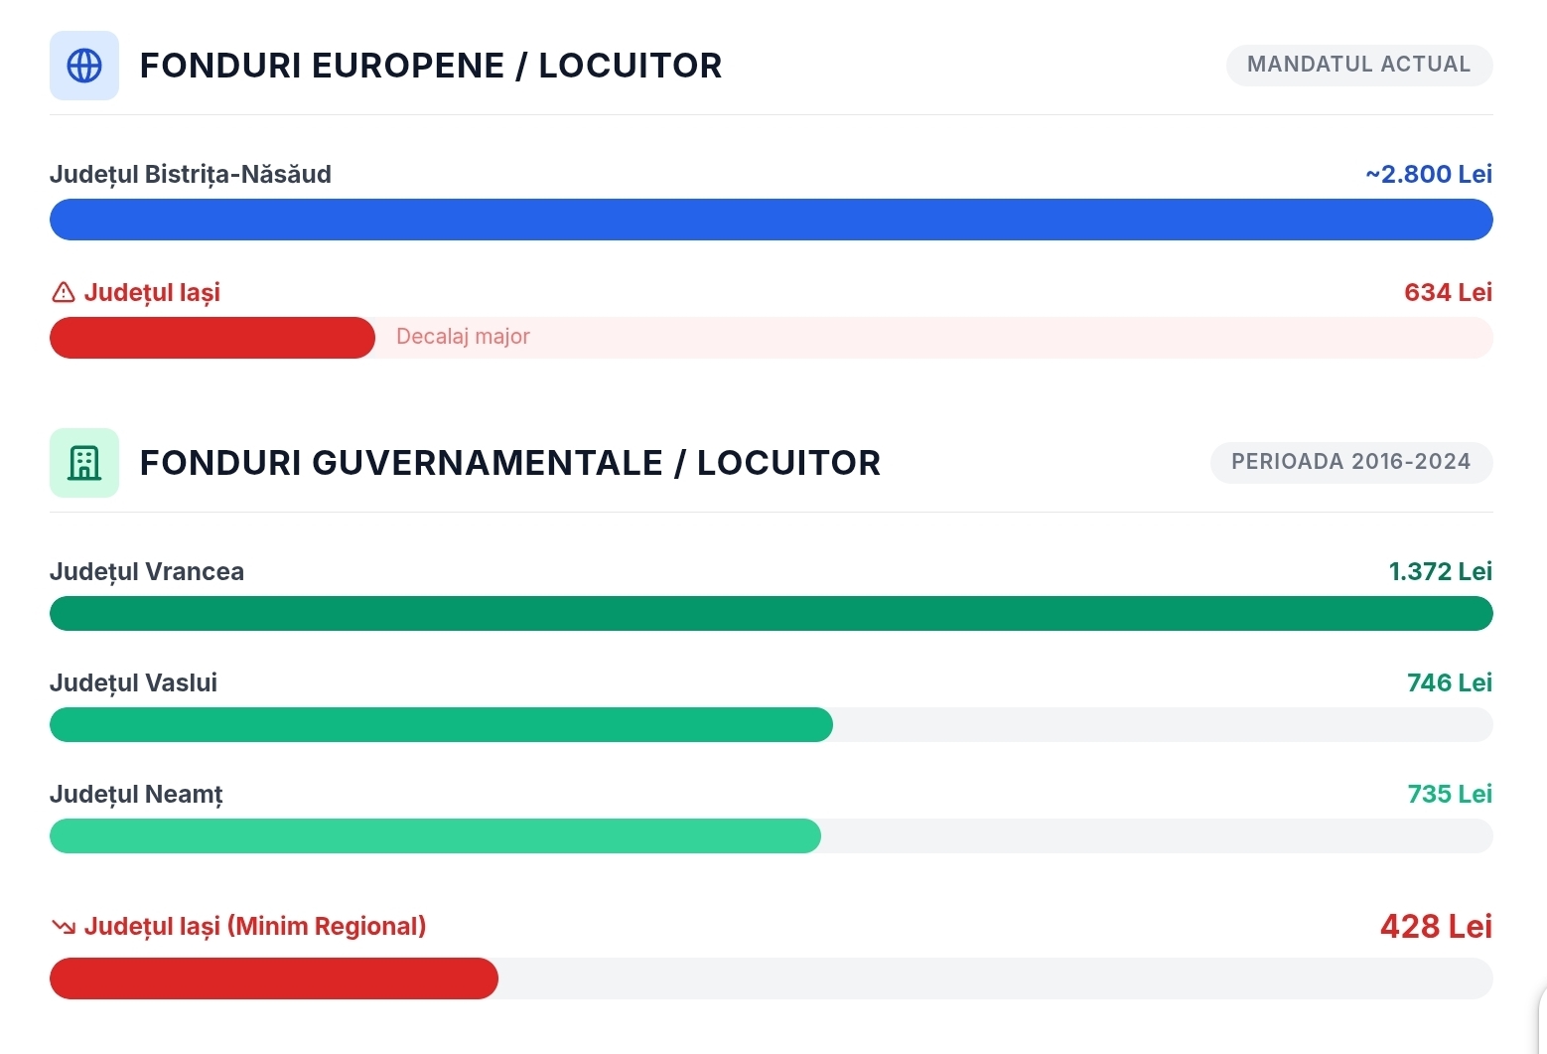Click the red Iași European funds bar
Image resolution: width=1547 pixels, height=1054 pixels.
coord(212,338)
